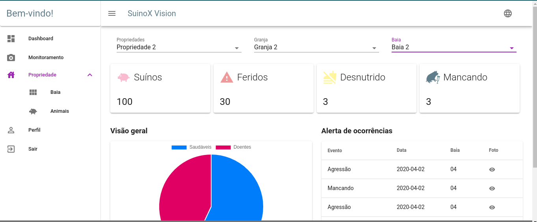The height and width of the screenshot is (222, 537).
Task: Click the Granja dropdown arrow
Action: pyautogui.click(x=374, y=48)
